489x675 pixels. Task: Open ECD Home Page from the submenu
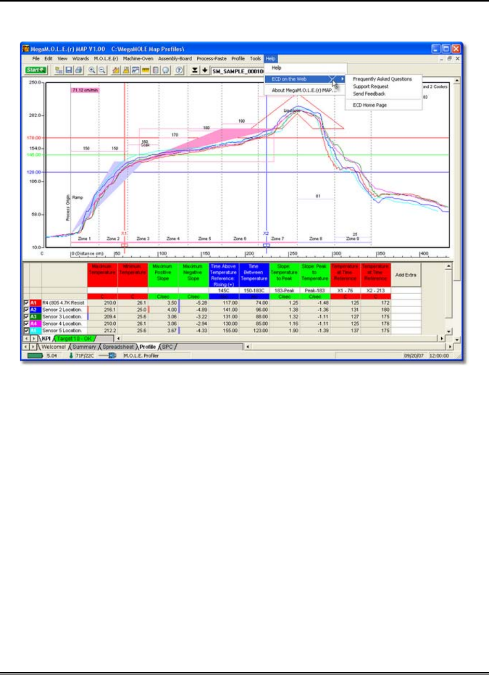pyautogui.click(x=370, y=105)
